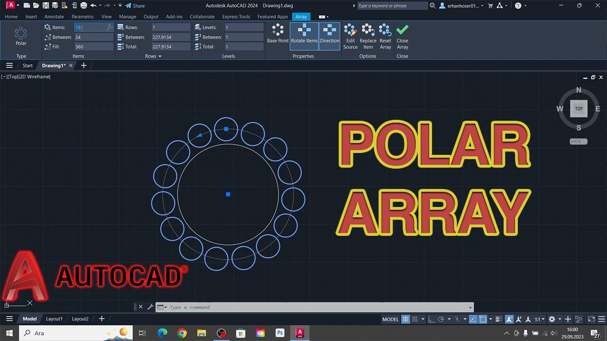The width and height of the screenshot is (607, 341).
Task: Click the new drawing tab plus button
Action: click(x=83, y=65)
